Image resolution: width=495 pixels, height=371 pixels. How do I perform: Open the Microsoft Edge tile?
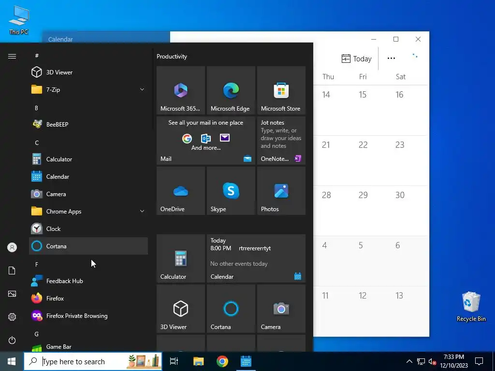click(x=231, y=90)
